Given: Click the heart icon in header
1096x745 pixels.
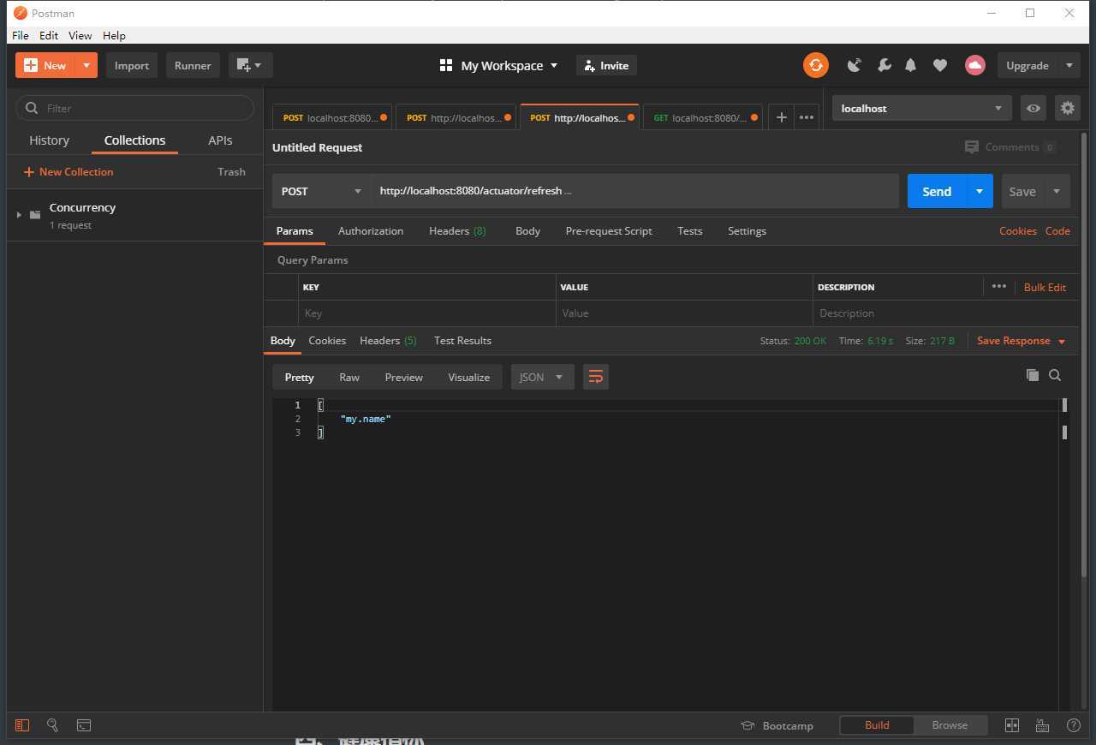Looking at the screenshot, I should (940, 65).
